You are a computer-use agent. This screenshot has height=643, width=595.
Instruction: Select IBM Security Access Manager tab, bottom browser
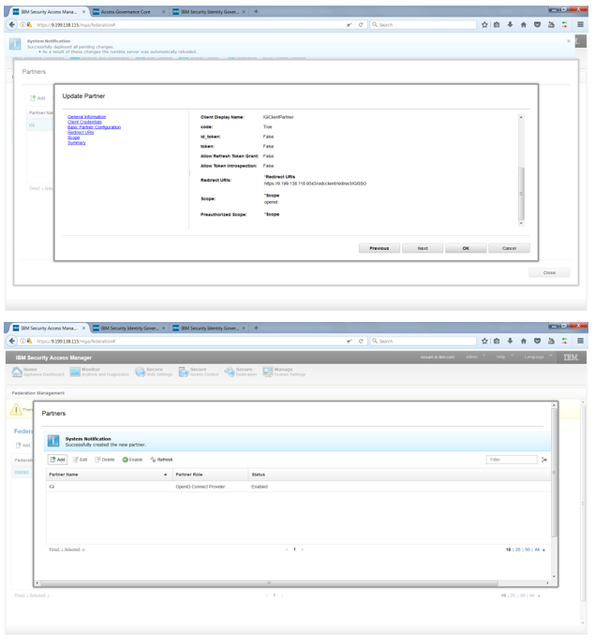(x=49, y=329)
